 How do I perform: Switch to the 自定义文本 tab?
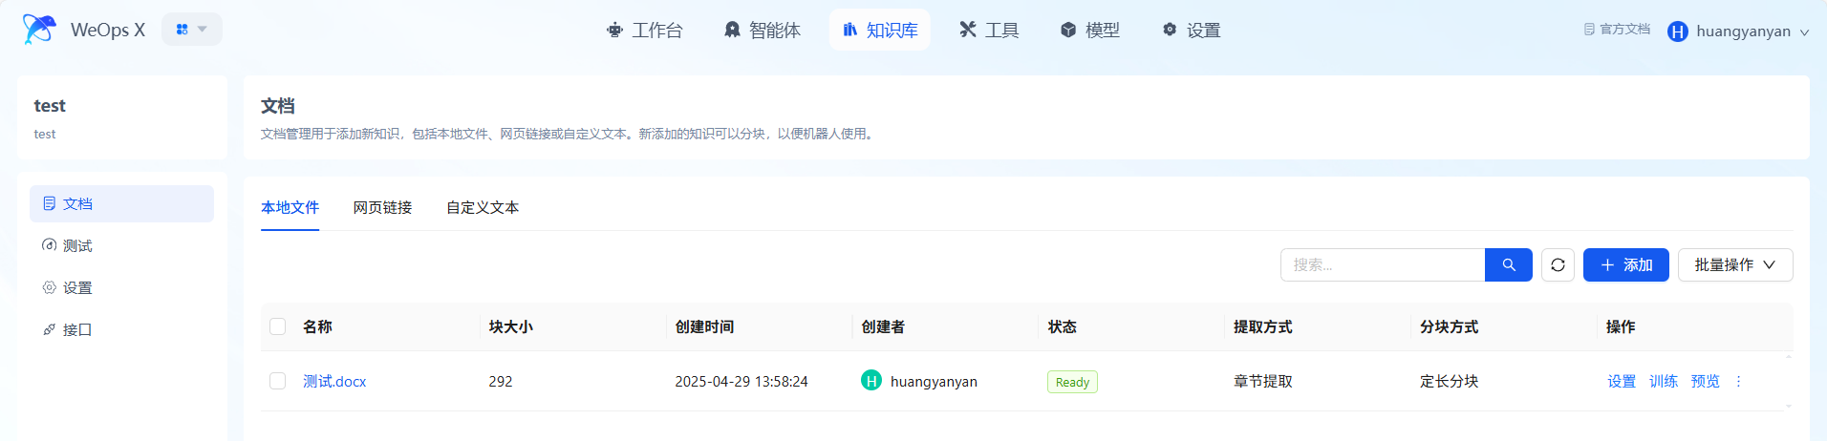pos(483,207)
